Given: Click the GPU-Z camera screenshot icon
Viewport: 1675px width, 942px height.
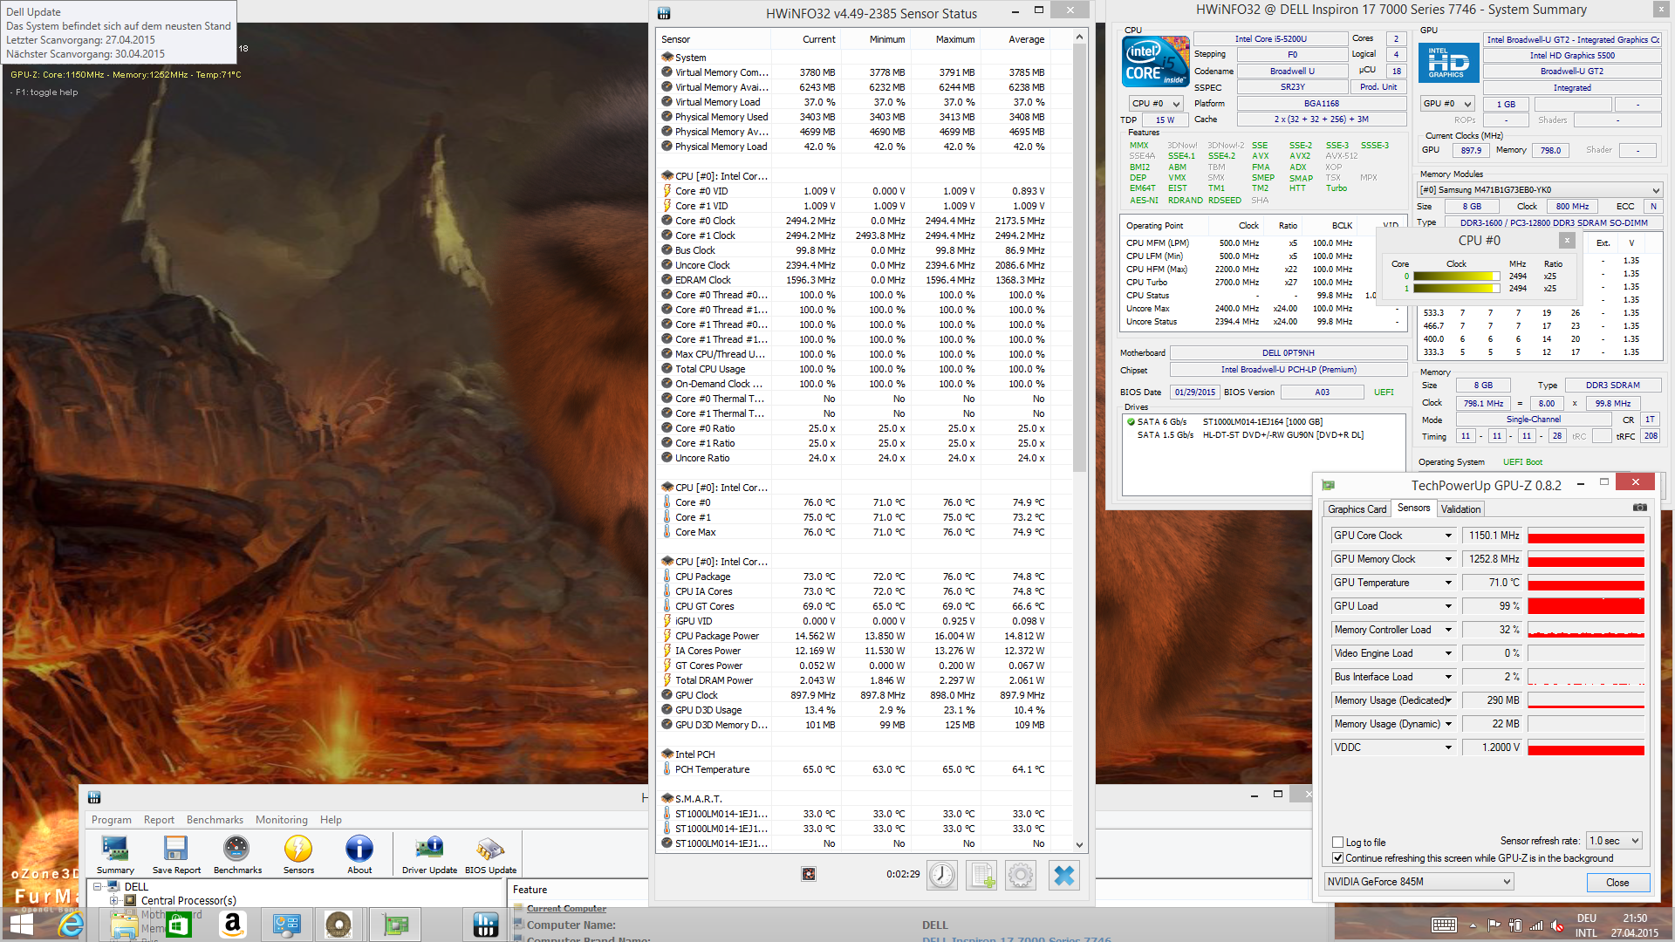Looking at the screenshot, I should click(1640, 508).
